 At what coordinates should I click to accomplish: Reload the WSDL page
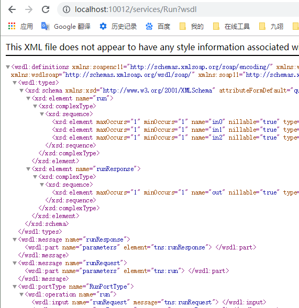coord(46,9)
